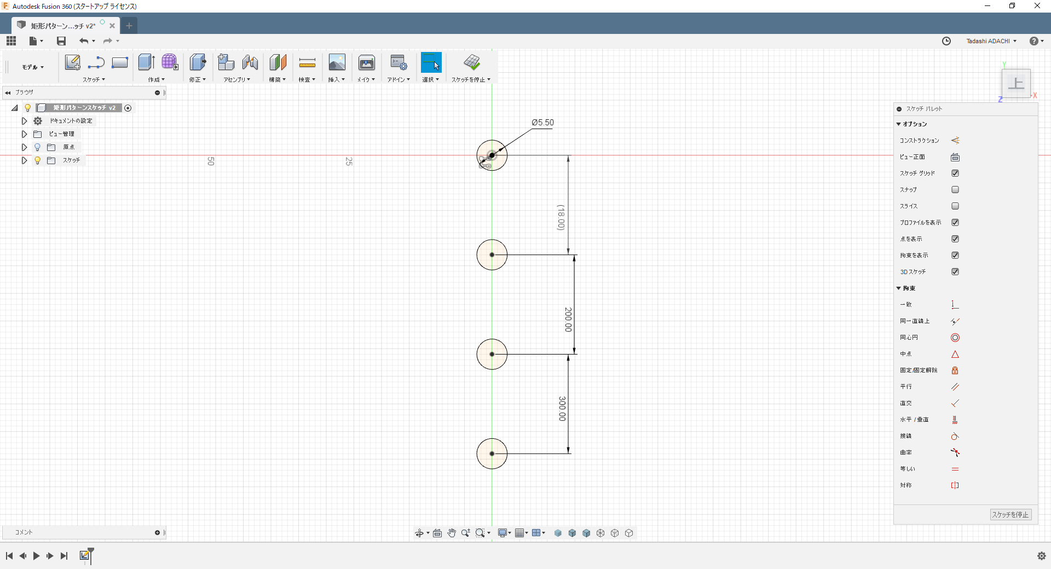Viewport: 1051px width, 569px height.
Task: Open the Sketch dropdown menu
Action: coord(94,79)
